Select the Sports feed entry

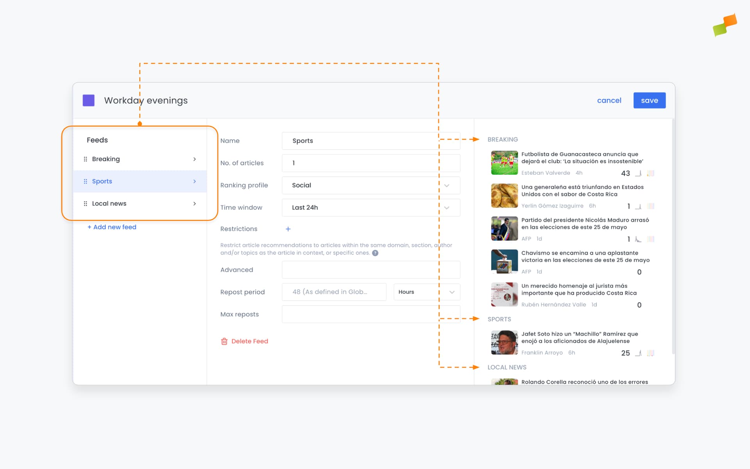click(102, 181)
